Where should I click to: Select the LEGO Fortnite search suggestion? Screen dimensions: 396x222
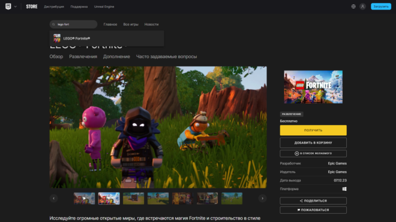107,38
